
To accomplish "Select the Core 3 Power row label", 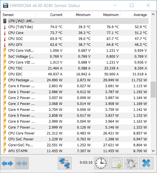I will coord(21,104).
